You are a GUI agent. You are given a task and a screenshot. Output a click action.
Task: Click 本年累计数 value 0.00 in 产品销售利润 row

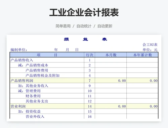pos(154,81)
